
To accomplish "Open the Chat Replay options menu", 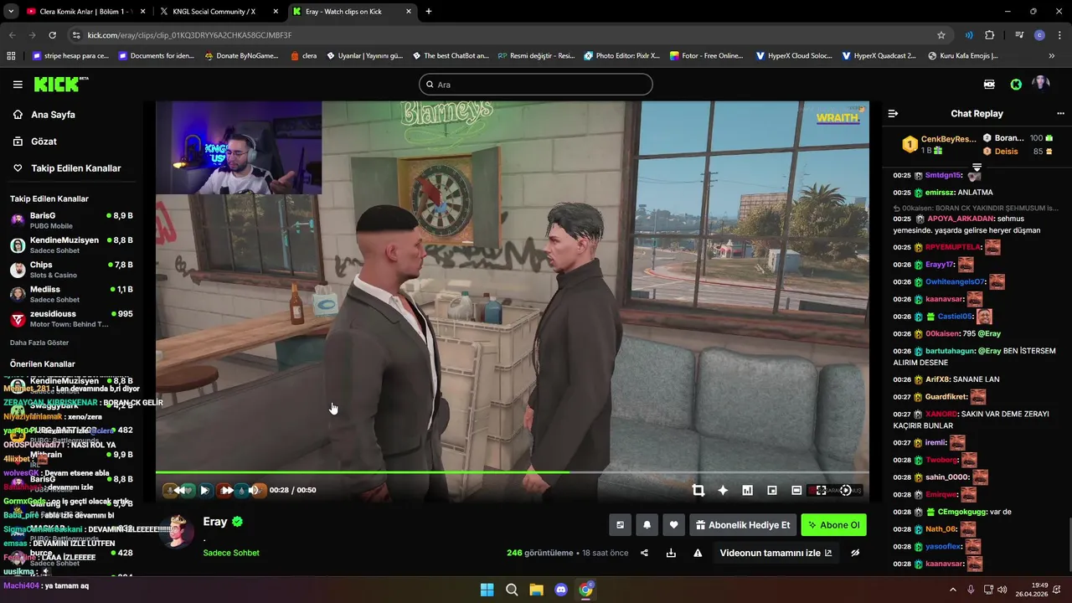I will click(1061, 114).
